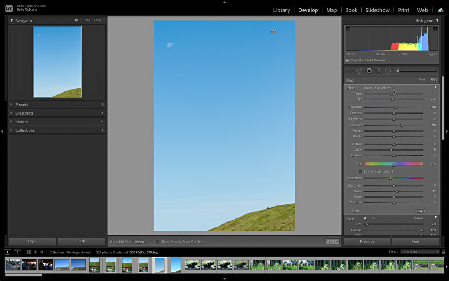
Task: Select the Red Eye Correction tool
Action: tap(369, 71)
